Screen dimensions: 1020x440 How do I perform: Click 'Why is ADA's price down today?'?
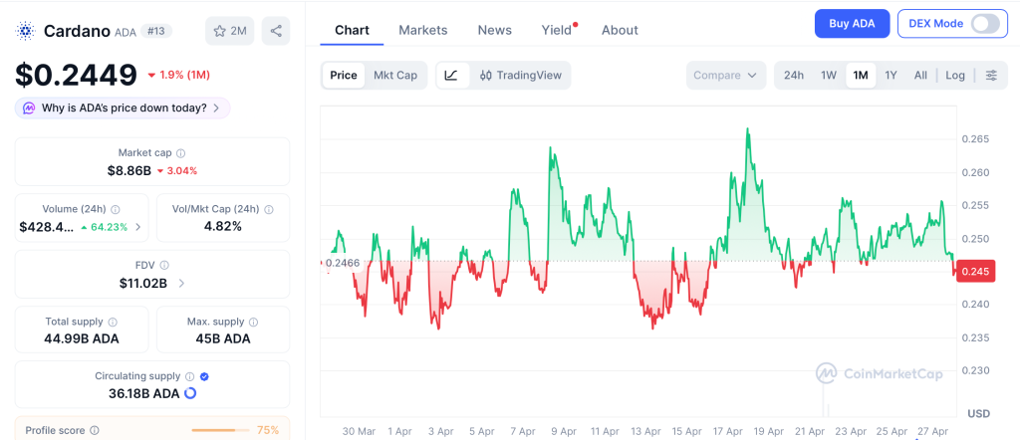pos(124,108)
